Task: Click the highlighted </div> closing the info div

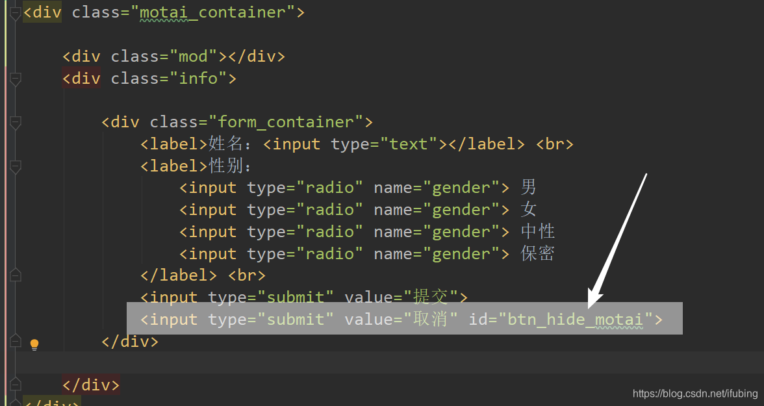Action: coord(91,385)
